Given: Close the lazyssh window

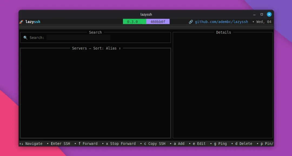Looking at the screenshot, I should pyautogui.click(x=269, y=14).
